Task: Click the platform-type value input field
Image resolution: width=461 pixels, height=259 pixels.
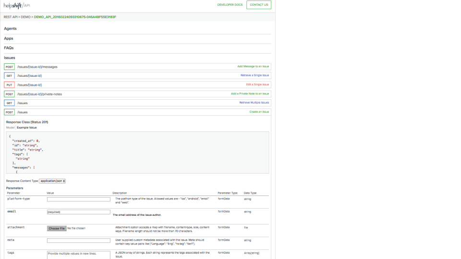Action: click(x=79, y=199)
